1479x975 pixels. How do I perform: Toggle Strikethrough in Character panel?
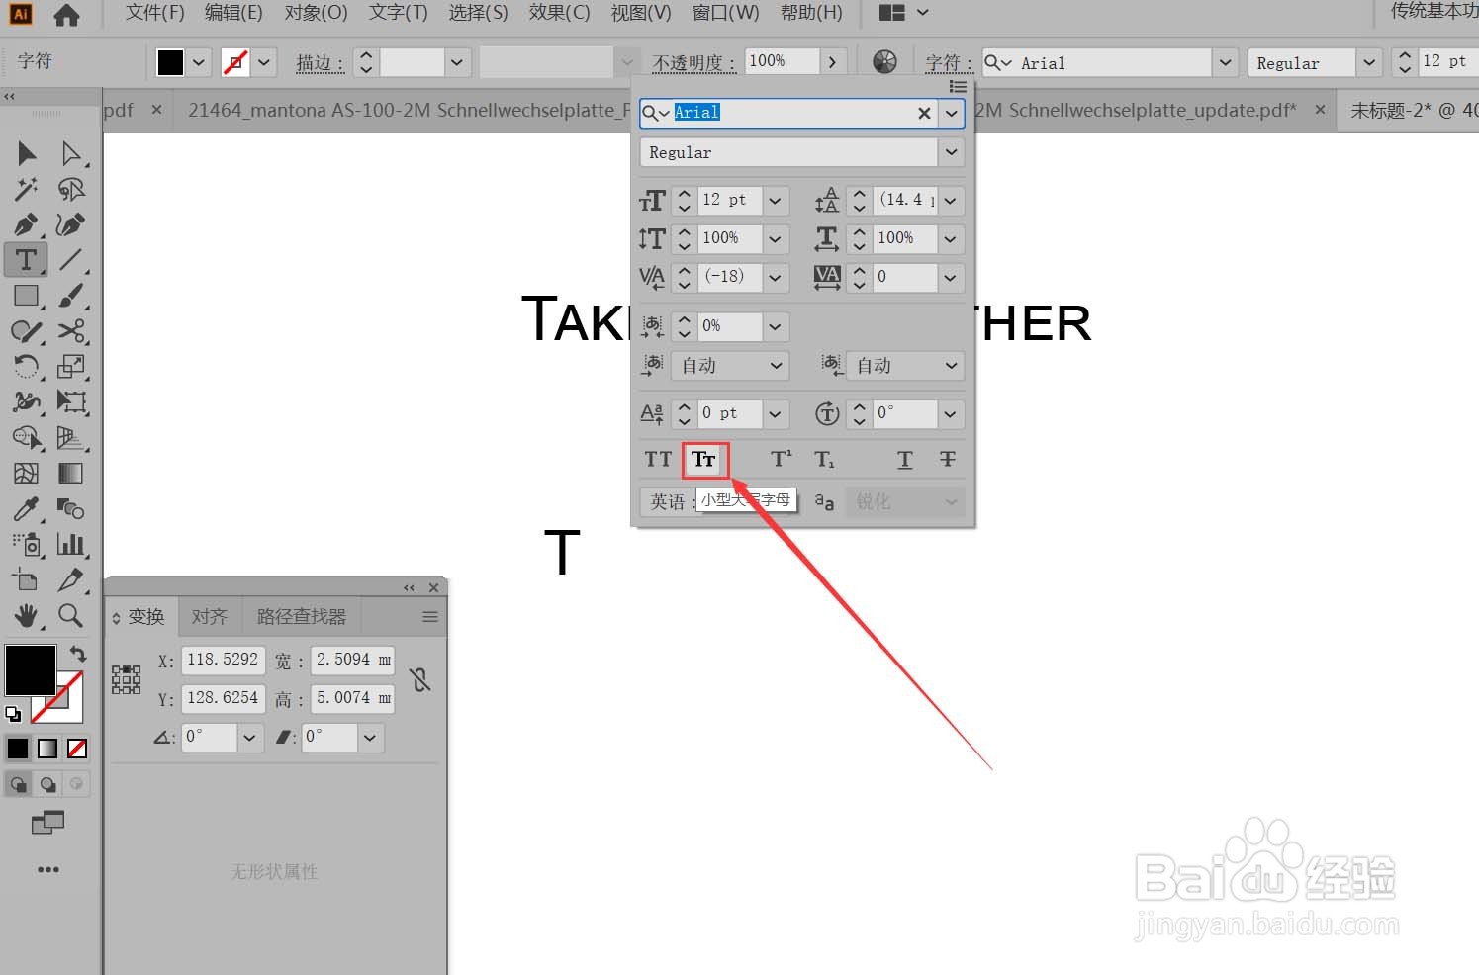(x=948, y=460)
